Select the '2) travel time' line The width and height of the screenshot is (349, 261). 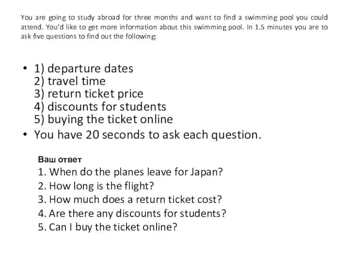click(x=69, y=81)
